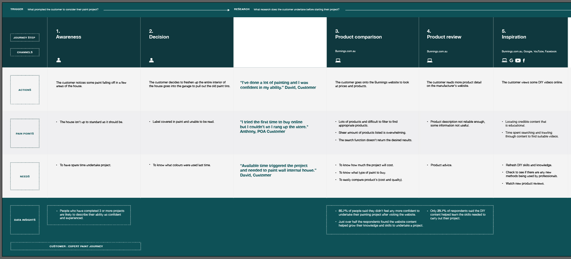Viewport: 571px width, 259px height.
Task: Click "What research does the customer undertake" text
Action: (x=297, y=9)
